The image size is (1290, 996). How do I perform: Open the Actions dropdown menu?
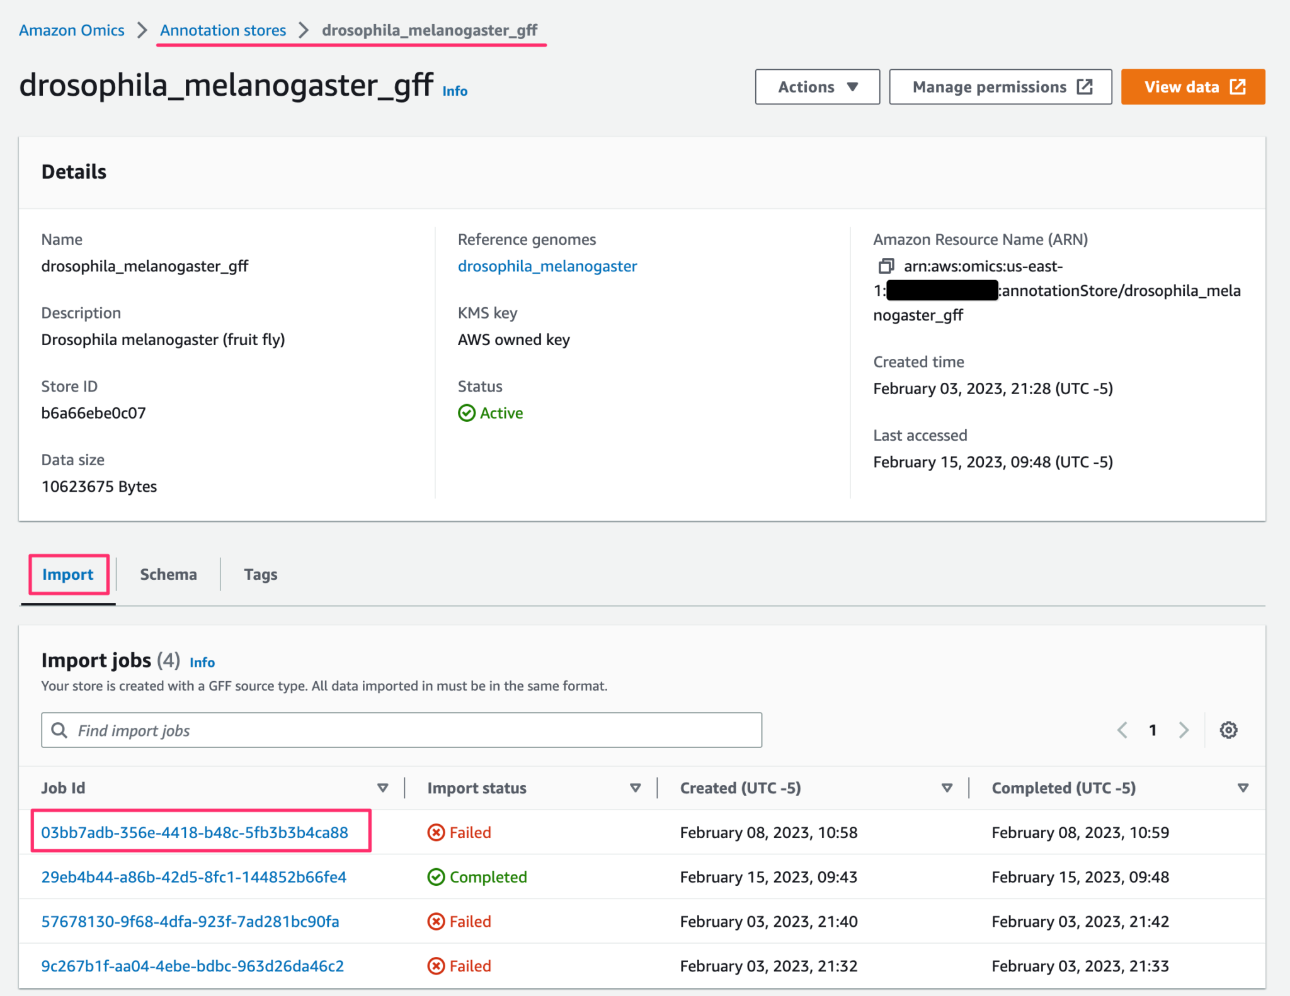[818, 87]
